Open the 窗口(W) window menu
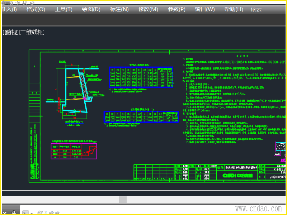This screenshot has height=215, width=287. point(205,9)
